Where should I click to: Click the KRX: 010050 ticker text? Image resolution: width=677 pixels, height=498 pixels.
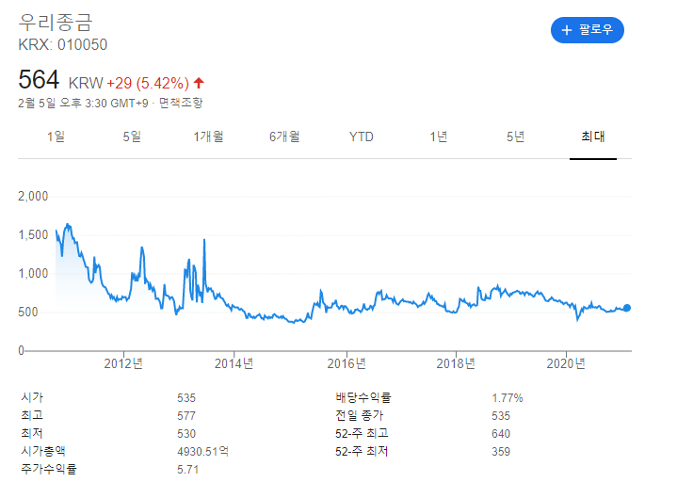click(62, 44)
